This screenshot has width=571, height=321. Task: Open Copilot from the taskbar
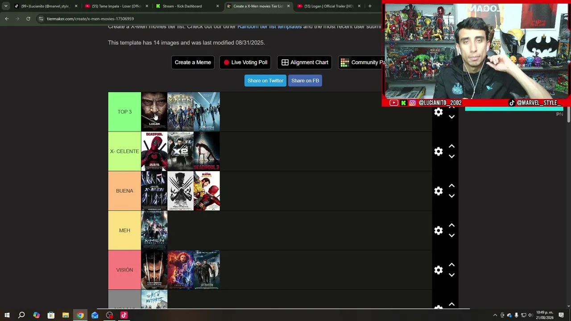pos(36,315)
